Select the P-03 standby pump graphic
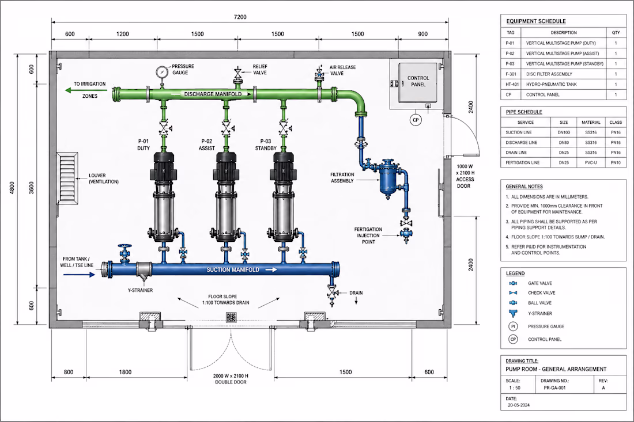 (284, 197)
